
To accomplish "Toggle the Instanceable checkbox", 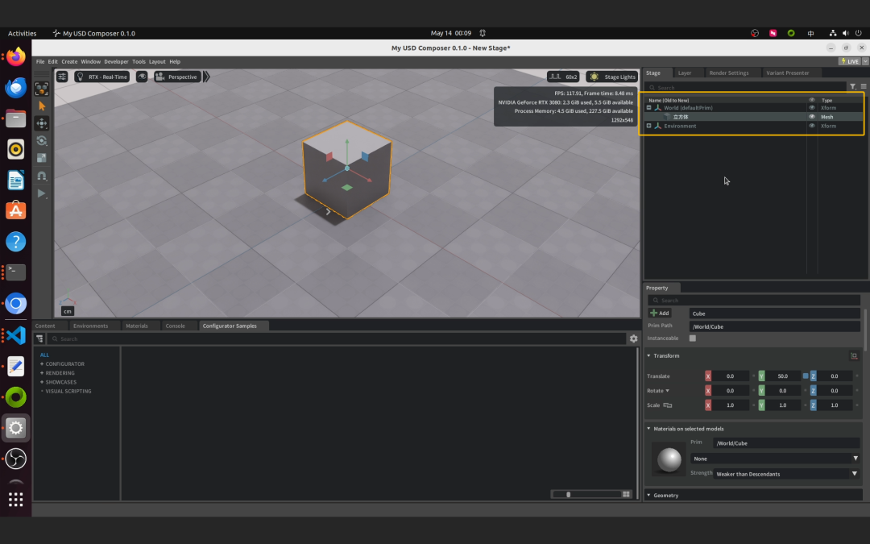I will 693,338.
